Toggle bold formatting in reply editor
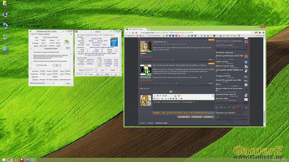 (x=158, y=96)
